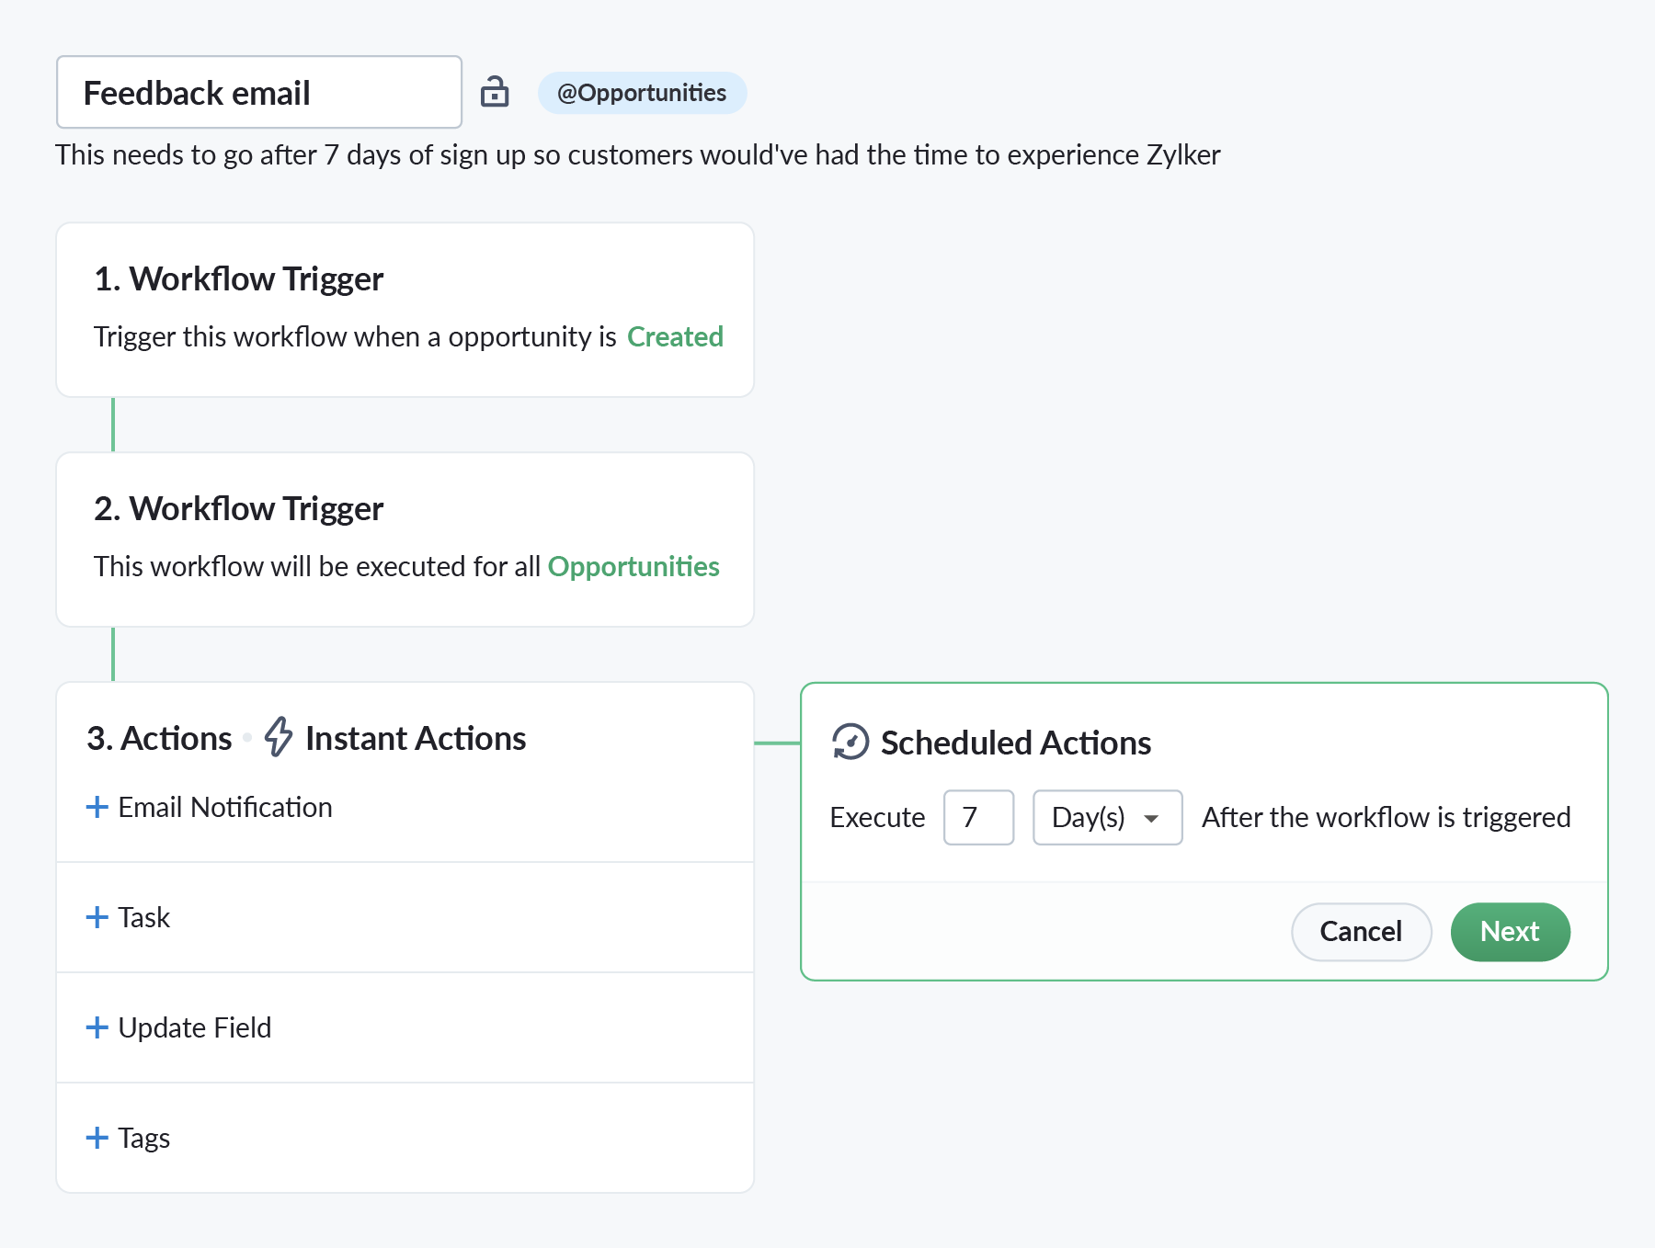Click the unlock padlock icon

pyautogui.click(x=495, y=92)
